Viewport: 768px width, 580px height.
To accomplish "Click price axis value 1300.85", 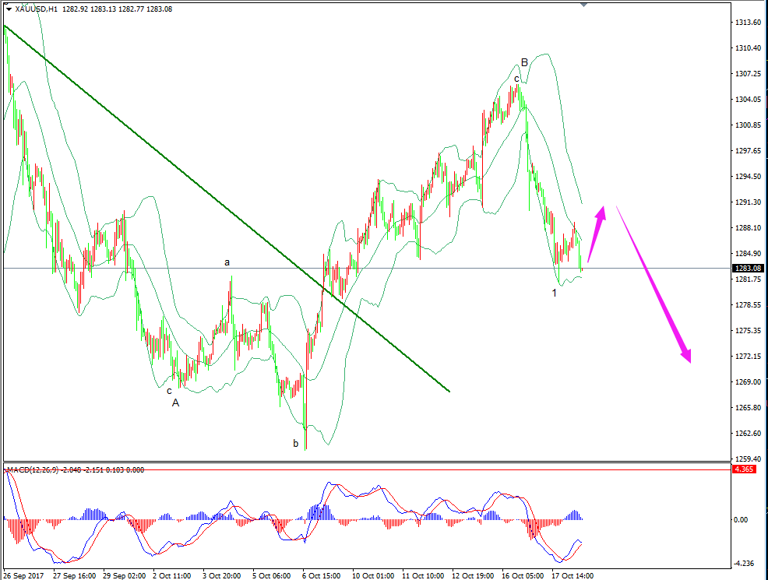I will (x=748, y=125).
